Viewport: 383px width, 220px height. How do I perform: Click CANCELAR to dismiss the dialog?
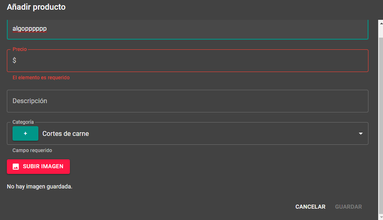coord(310,207)
